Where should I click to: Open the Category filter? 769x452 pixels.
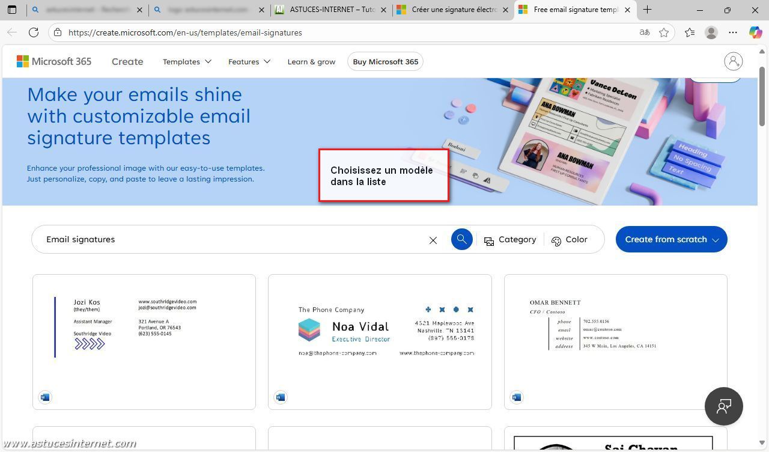pyautogui.click(x=510, y=239)
